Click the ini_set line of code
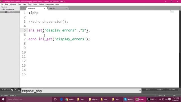 pyautogui.click(x=59, y=30)
